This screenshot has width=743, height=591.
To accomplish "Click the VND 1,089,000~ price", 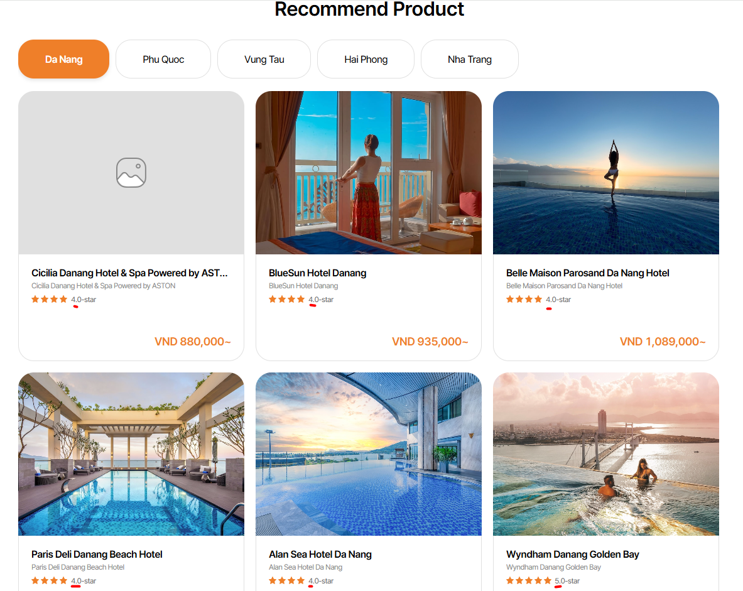I will 662,342.
